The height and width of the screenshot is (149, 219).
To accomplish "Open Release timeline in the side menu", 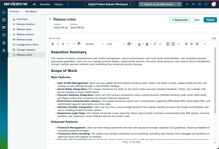I will click(x=25, y=24).
